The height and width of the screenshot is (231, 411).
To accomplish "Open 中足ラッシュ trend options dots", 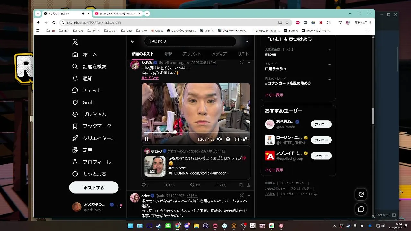I will coord(329,64).
